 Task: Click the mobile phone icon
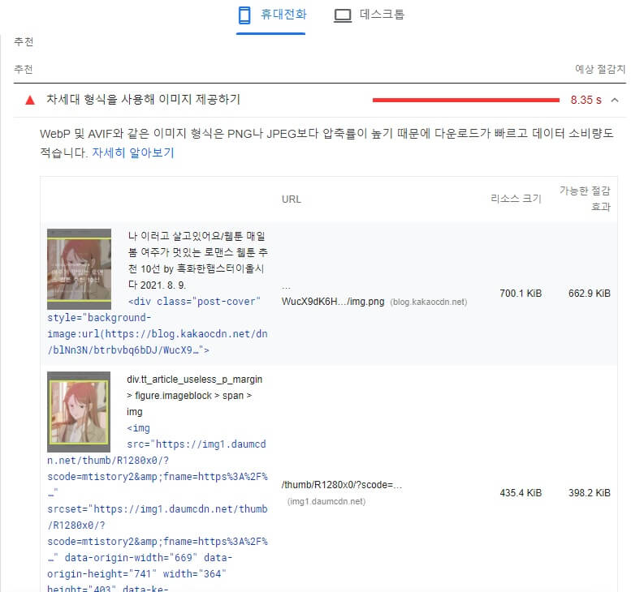click(x=244, y=15)
